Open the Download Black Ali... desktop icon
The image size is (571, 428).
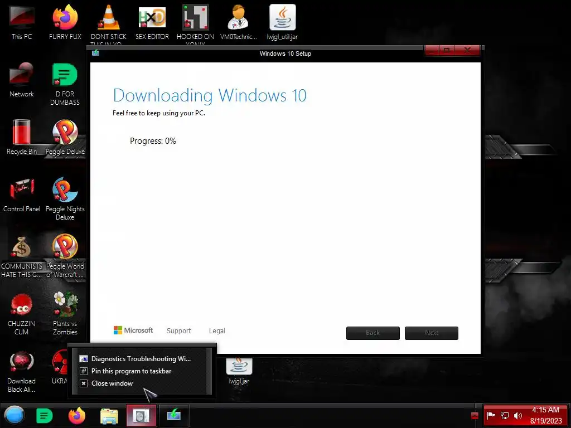[x=22, y=371]
